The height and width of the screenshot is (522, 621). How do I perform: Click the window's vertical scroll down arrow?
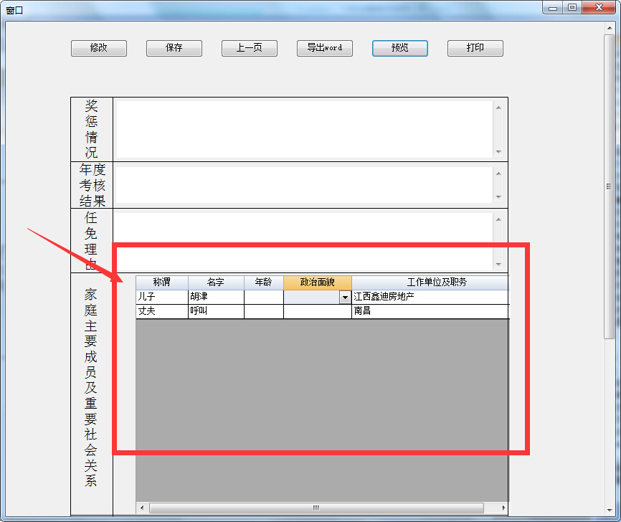(609, 511)
